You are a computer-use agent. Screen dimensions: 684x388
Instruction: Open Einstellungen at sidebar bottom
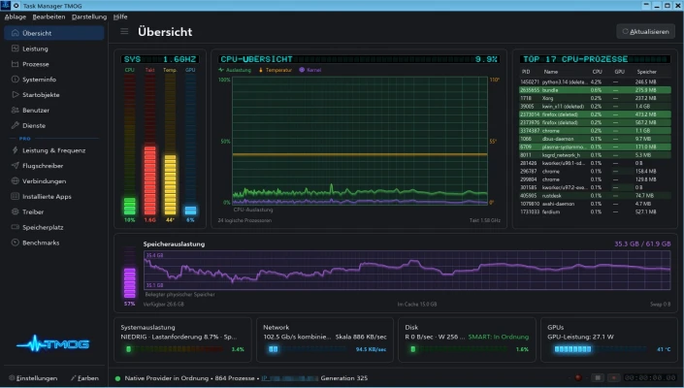pos(33,378)
